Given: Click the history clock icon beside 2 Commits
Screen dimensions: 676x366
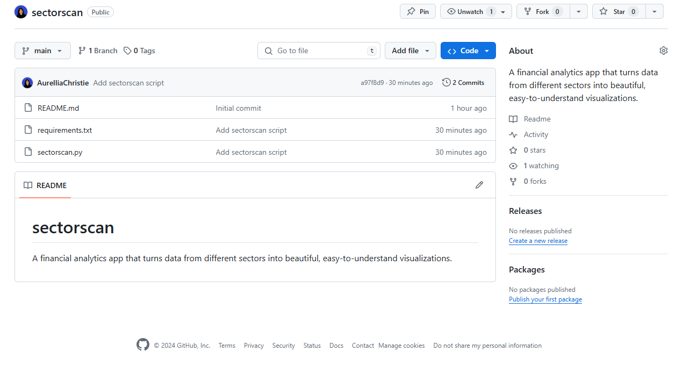Looking at the screenshot, I should pyautogui.click(x=446, y=82).
